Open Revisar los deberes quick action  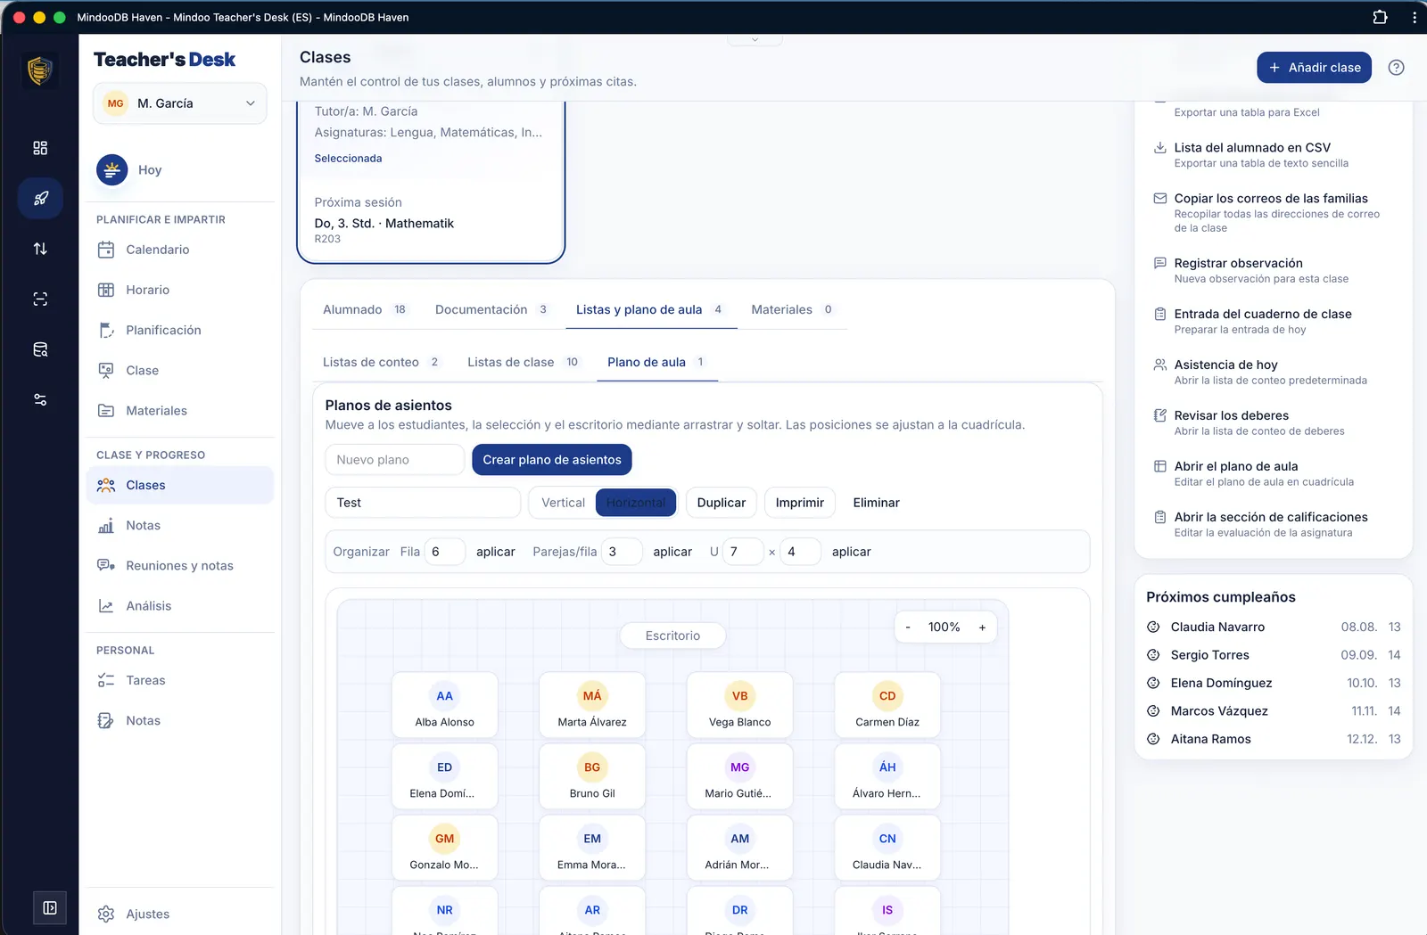click(1274, 422)
